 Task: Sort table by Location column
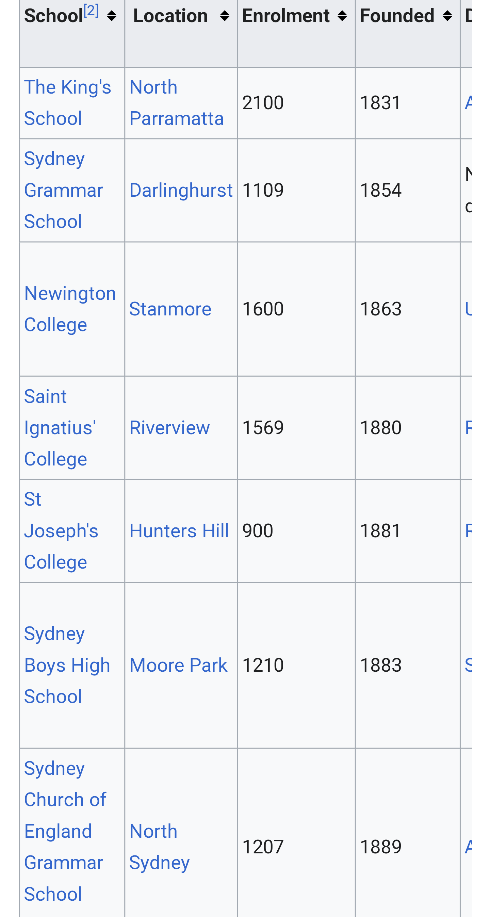[x=224, y=16]
